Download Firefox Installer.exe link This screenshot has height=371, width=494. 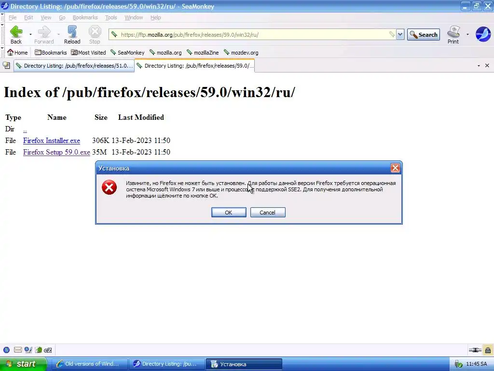tap(52, 141)
